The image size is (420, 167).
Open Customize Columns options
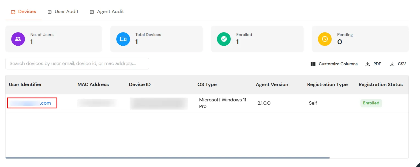tap(334, 64)
